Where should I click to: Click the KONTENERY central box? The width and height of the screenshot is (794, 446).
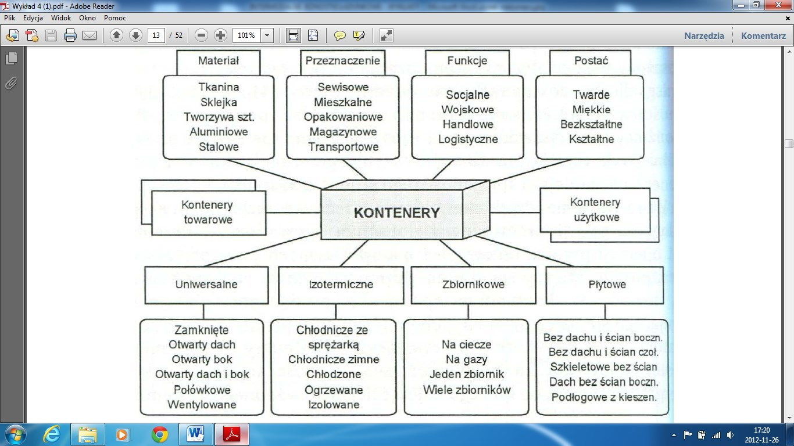click(x=405, y=210)
